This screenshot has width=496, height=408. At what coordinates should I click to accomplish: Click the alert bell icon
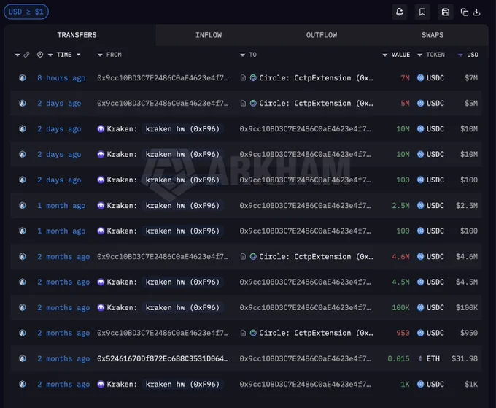(400, 12)
